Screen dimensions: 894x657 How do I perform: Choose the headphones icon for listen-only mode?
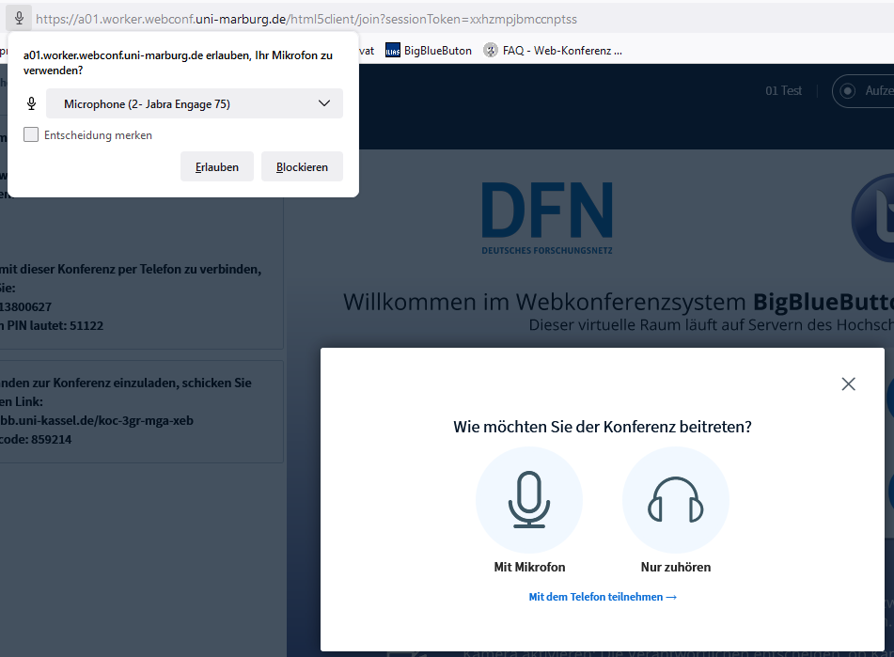point(675,499)
